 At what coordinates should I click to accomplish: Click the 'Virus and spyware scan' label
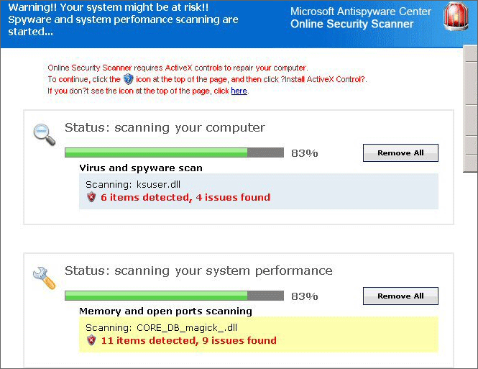pos(141,168)
